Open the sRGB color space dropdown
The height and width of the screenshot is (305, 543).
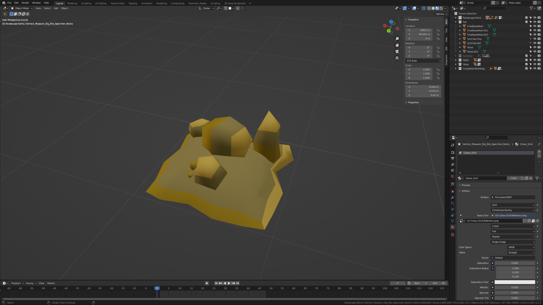click(521, 247)
